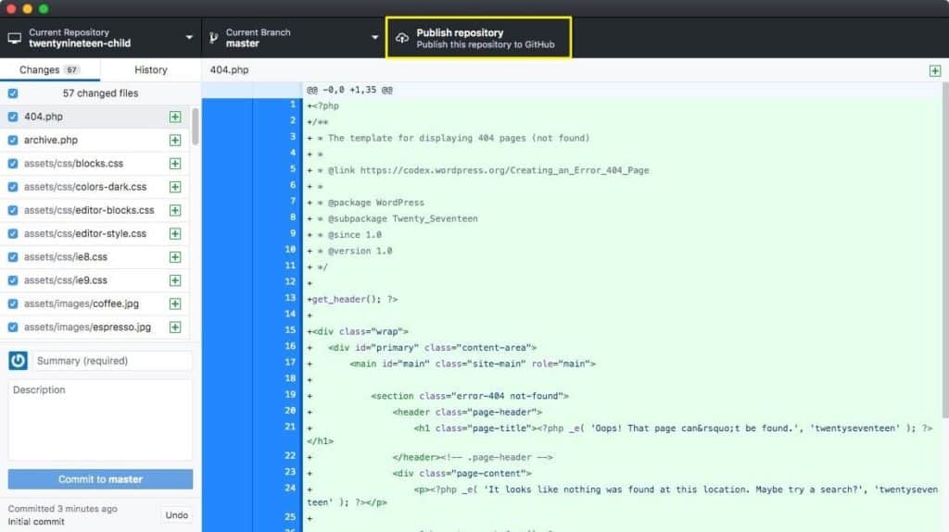
Task: Click the added status icon in diff header
Action: (x=935, y=70)
